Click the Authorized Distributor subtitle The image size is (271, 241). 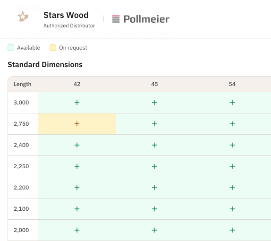69,26
